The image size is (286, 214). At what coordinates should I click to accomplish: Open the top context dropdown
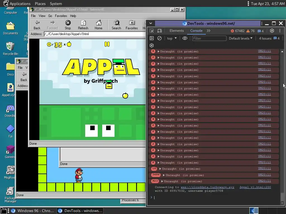pyautogui.click(x=172, y=38)
